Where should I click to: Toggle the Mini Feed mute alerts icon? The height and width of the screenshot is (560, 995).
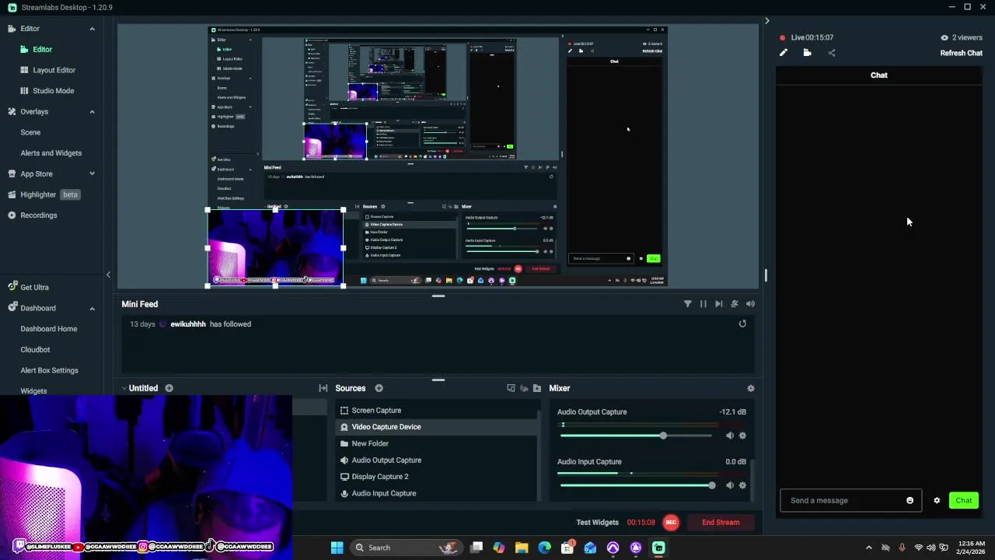(x=735, y=304)
